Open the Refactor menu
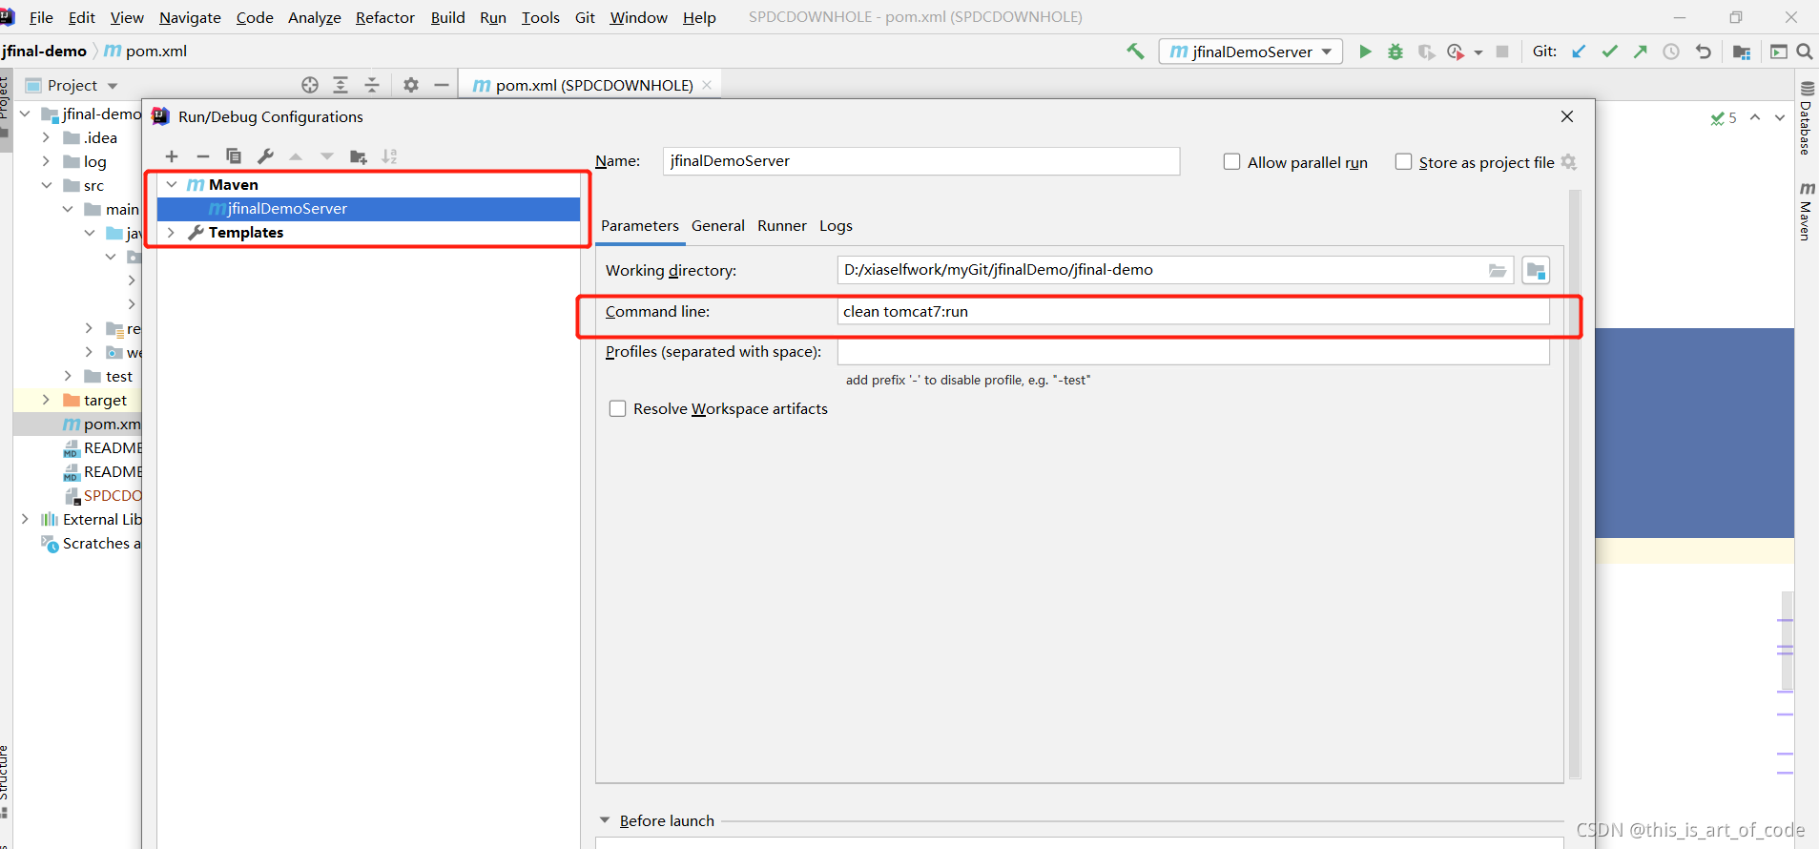This screenshot has height=849, width=1819. point(385,17)
